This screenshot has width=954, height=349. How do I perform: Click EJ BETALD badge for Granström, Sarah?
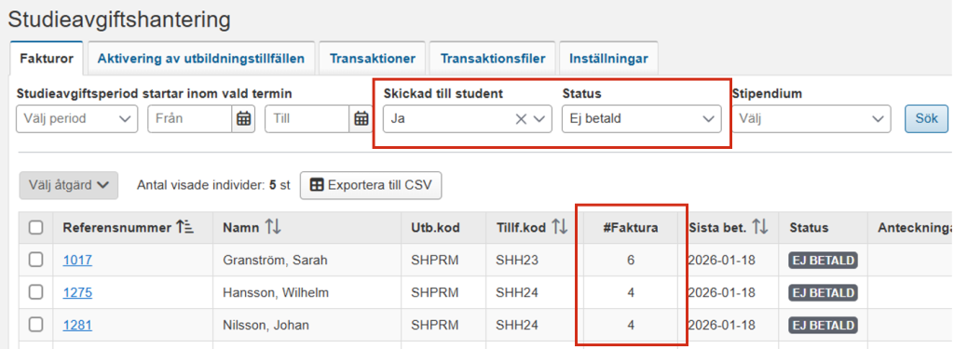click(x=824, y=261)
